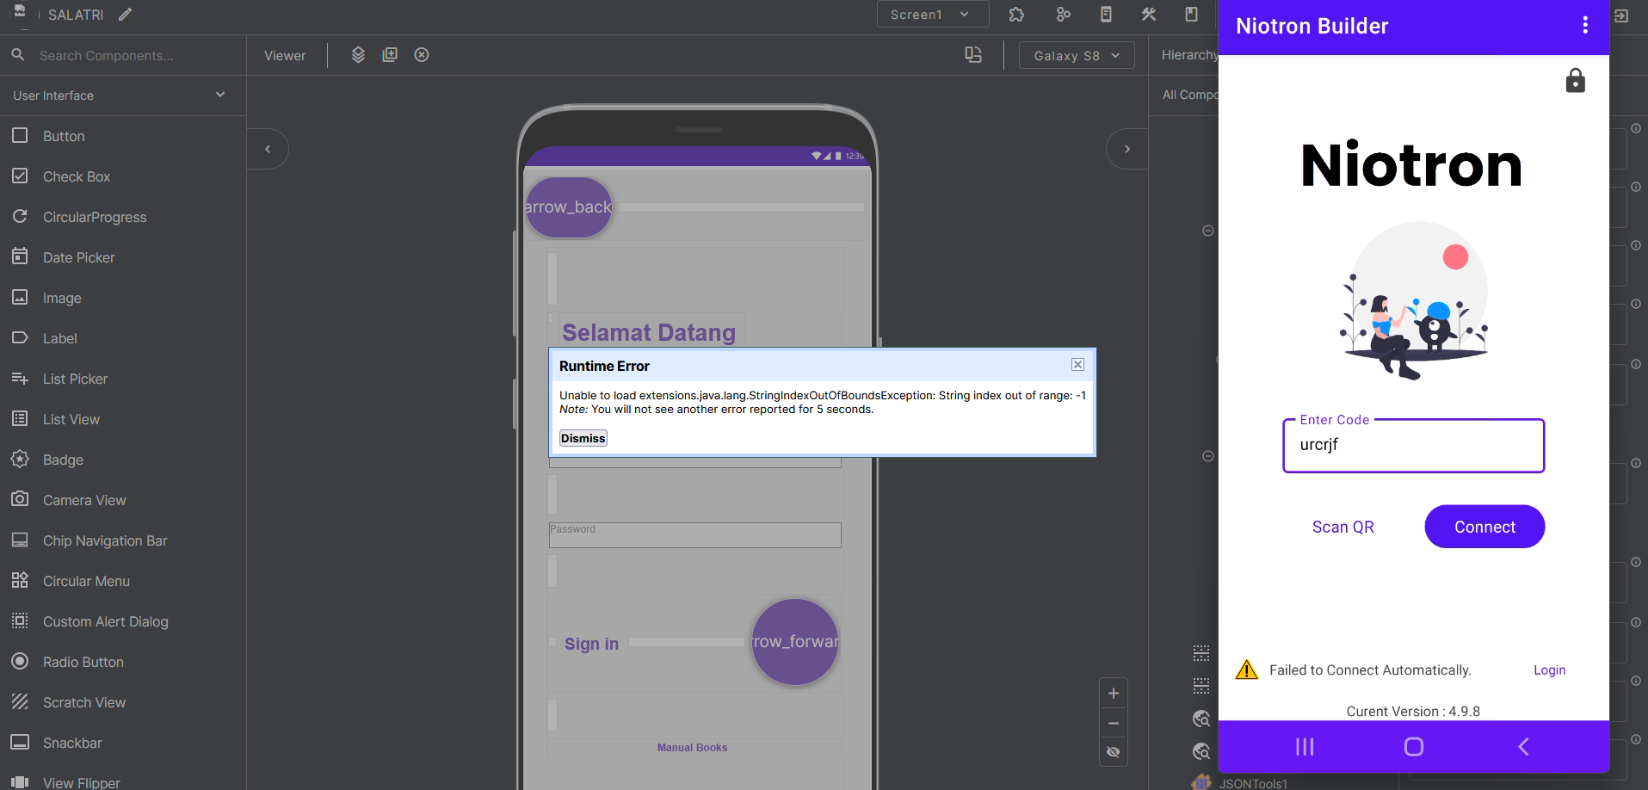The width and height of the screenshot is (1648, 790).
Task: Collapse right panel with chevron arrow
Action: [x=1127, y=149]
